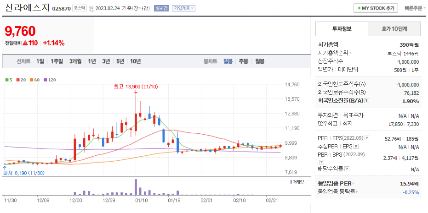Click the 시가총액순위 link text
The image size is (428, 213).
[333, 53]
